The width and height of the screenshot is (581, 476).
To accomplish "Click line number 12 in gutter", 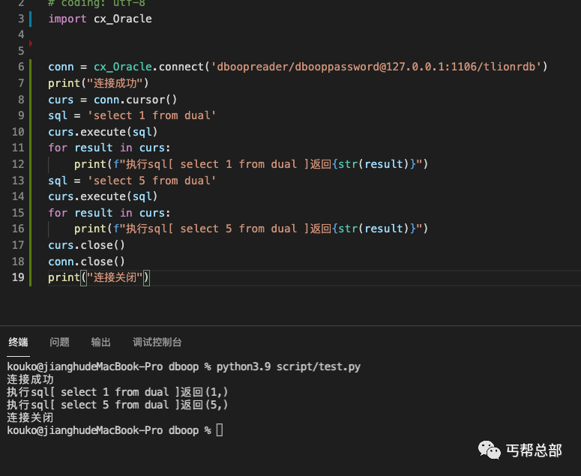I will coord(18,163).
